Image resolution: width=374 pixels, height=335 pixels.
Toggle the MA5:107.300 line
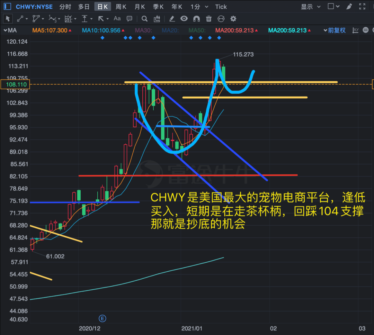pyautogui.click(x=52, y=30)
